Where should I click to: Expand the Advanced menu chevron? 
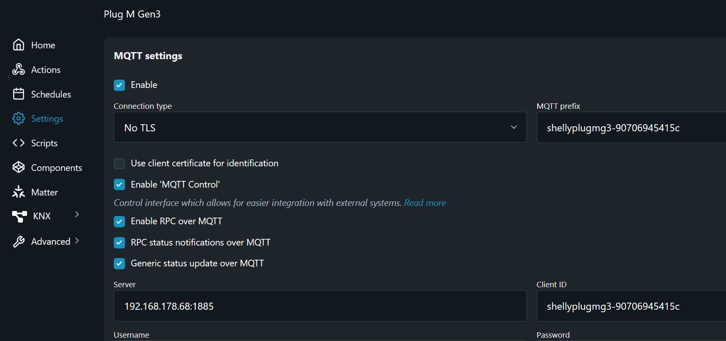77,241
